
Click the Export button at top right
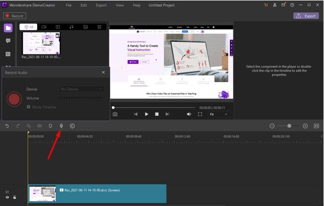click(x=306, y=16)
